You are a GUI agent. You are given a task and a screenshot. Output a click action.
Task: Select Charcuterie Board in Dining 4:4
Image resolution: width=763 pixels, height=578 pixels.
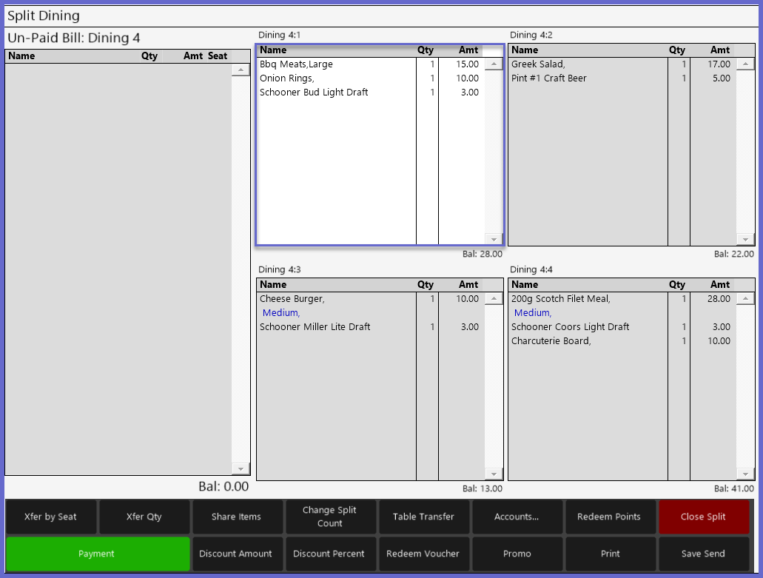pos(551,341)
